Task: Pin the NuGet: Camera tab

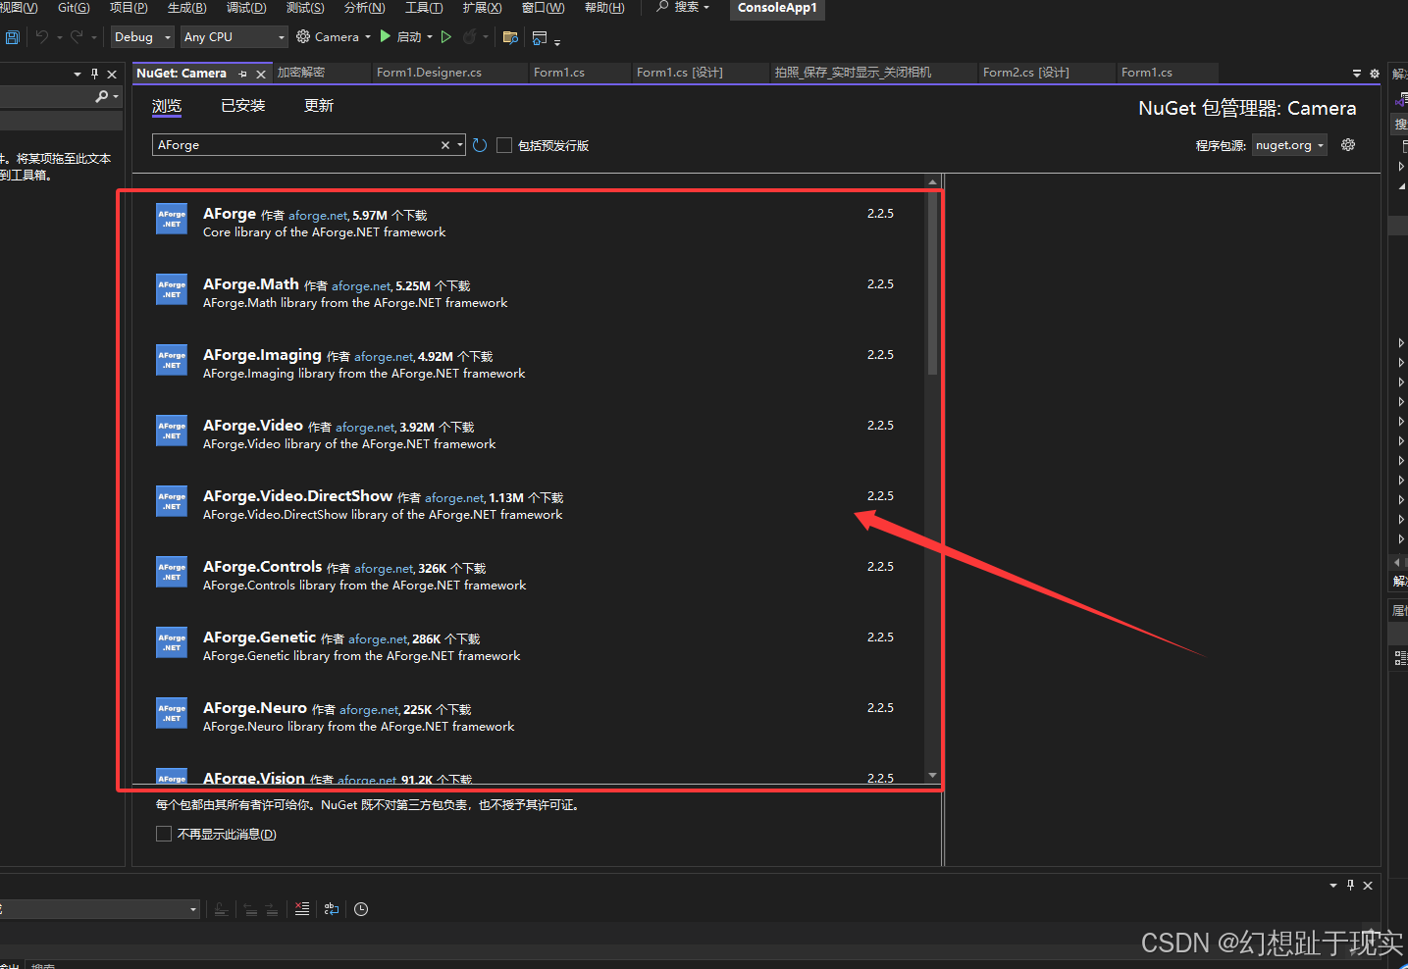Action: [242, 74]
